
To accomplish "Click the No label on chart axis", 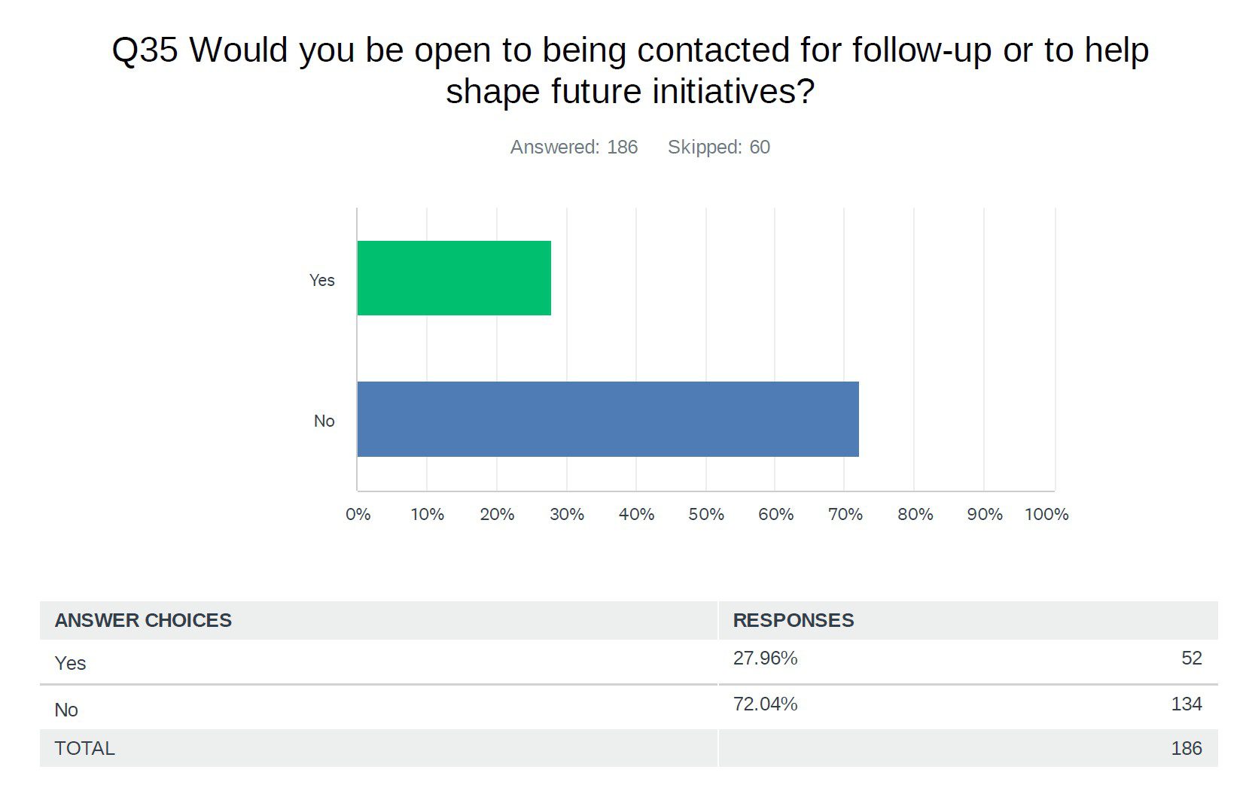I will click(x=324, y=421).
